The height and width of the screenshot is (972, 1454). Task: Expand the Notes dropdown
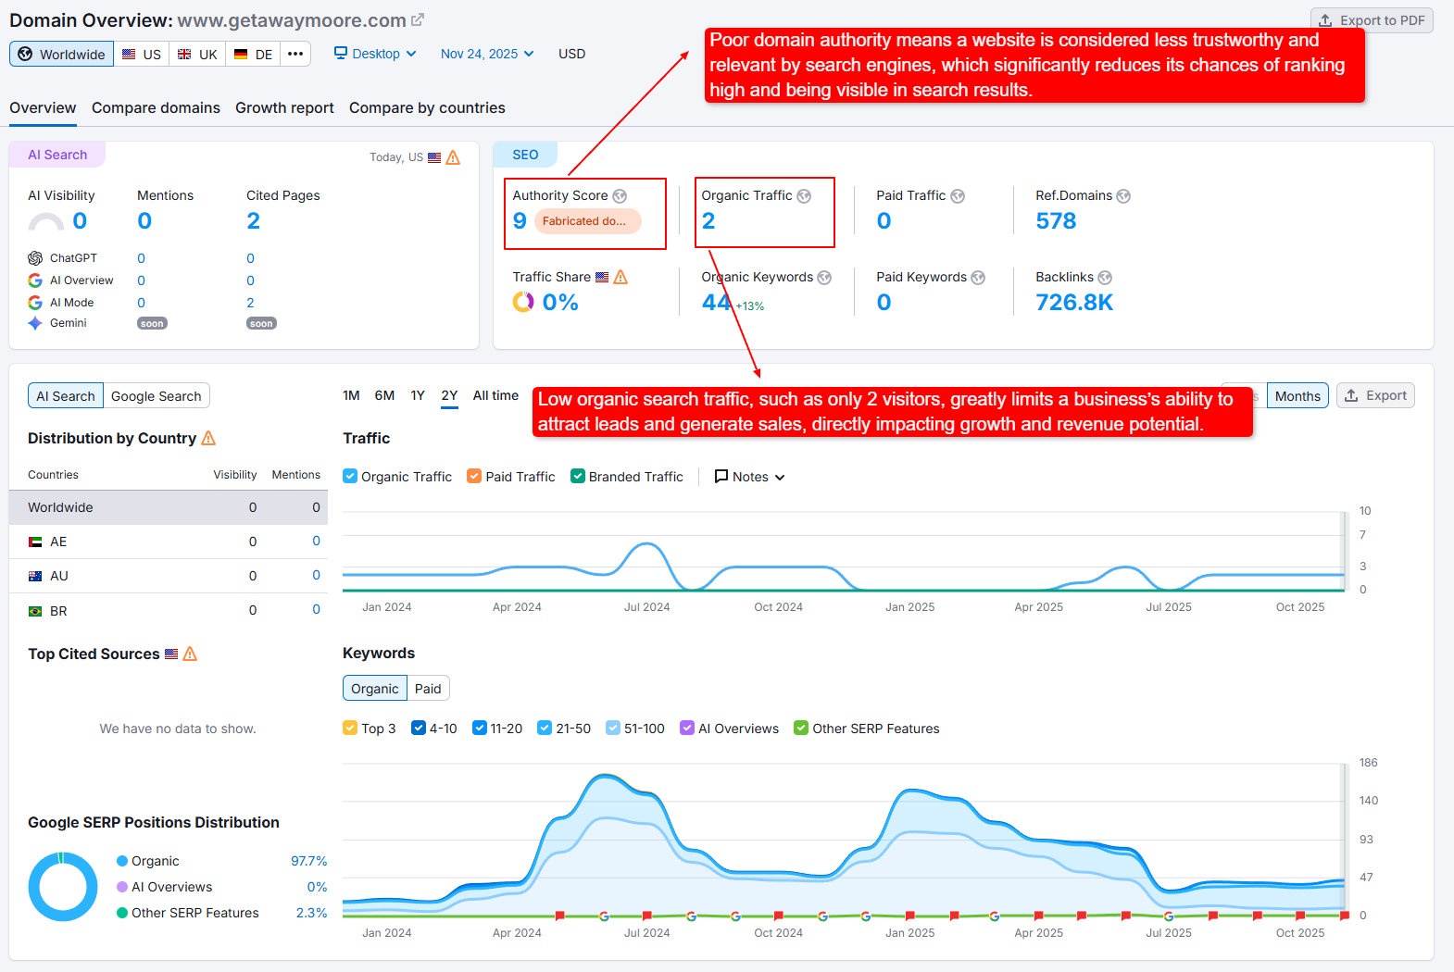(749, 477)
